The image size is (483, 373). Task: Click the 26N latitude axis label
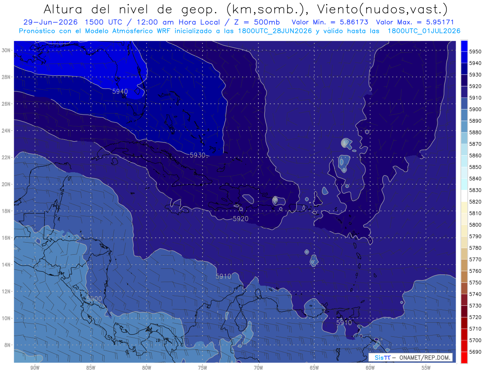(6, 104)
